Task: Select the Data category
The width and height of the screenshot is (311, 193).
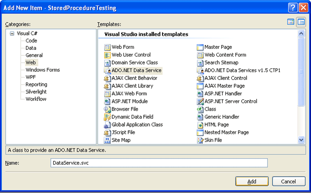Action: click(31, 48)
